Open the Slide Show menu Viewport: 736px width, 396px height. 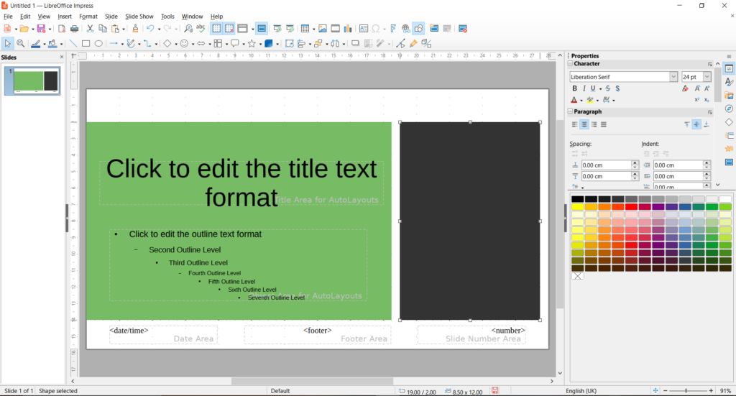tap(139, 16)
